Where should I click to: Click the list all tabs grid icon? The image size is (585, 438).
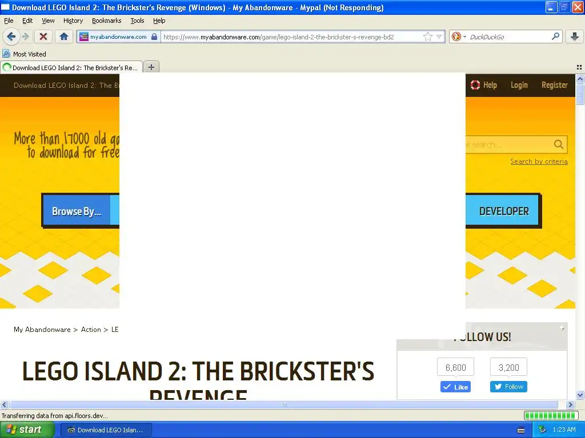tap(579, 67)
